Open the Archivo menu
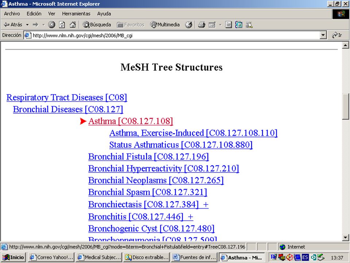Screen dimensions: 350x263 click(x=12, y=14)
